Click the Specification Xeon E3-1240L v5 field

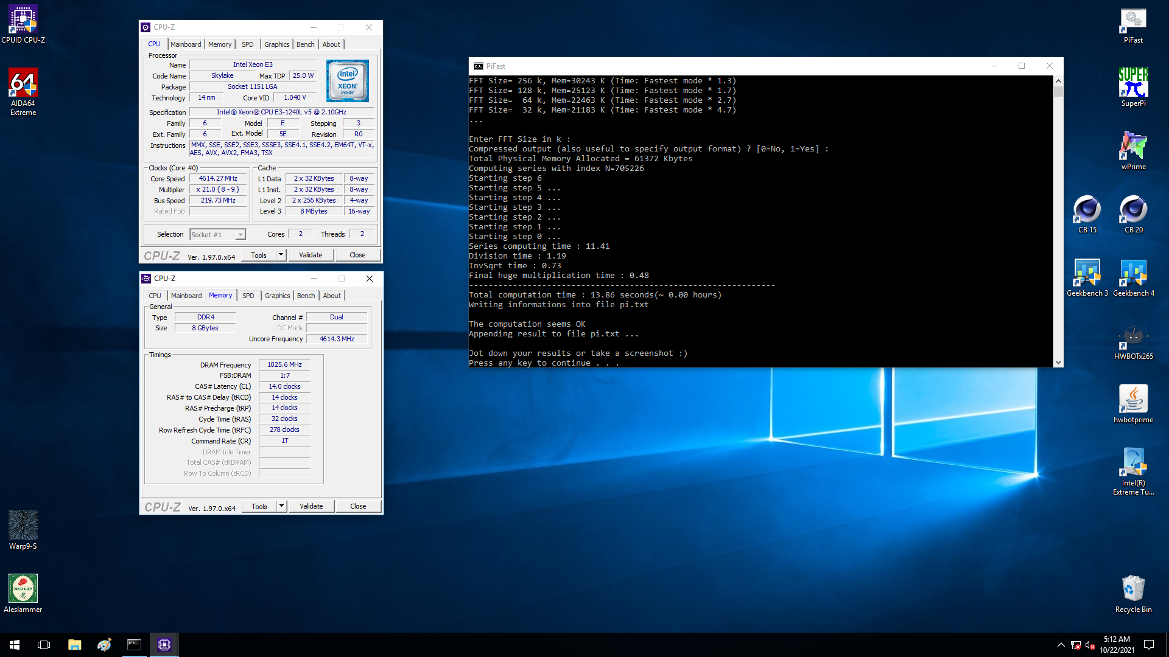(x=281, y=113)
